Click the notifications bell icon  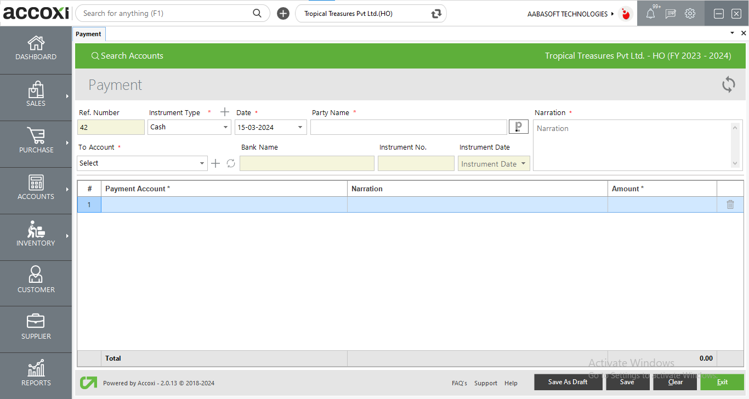[x=650, y=13]
